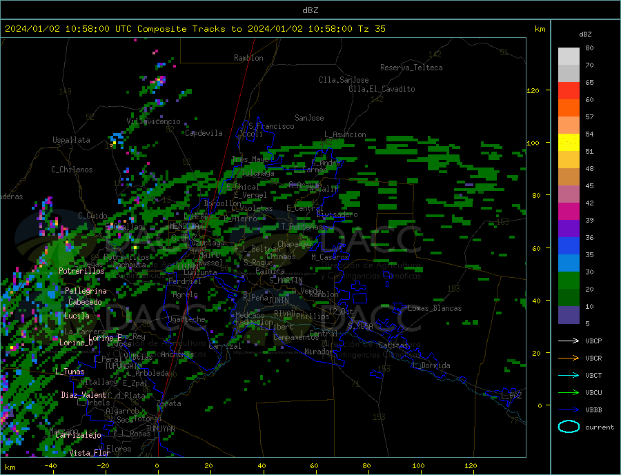
Task: Pick the brown 45-48 dBZ color band
Action: pos(569,177)
